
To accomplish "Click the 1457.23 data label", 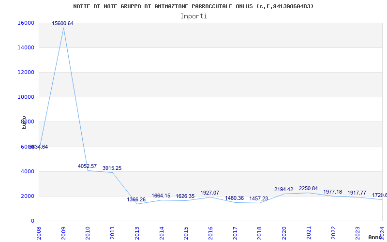I will coord(259,198).
